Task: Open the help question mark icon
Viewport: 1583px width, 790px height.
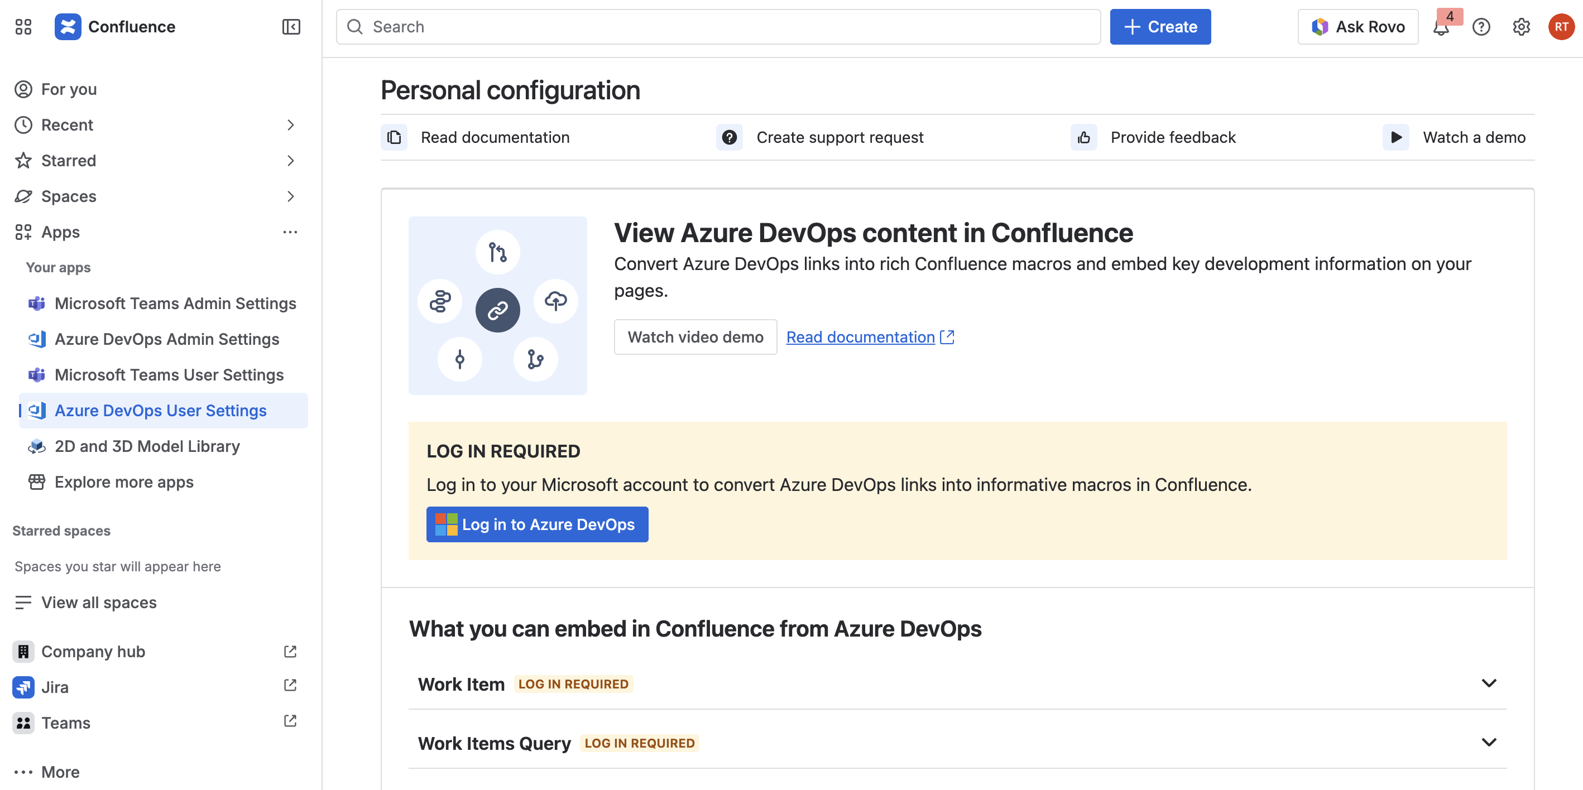Action: pos(1481,26)
